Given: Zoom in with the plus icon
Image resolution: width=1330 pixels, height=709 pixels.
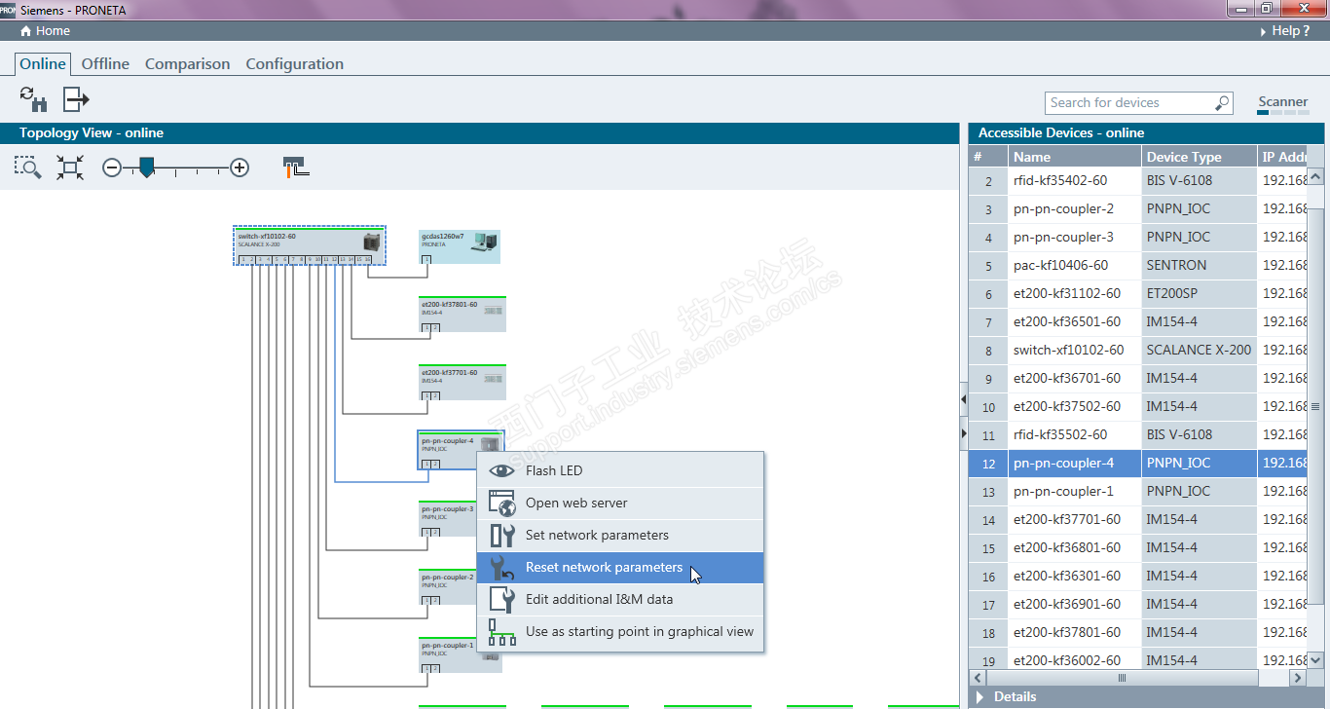Looking at the screenshot, I should click(240, 168).
